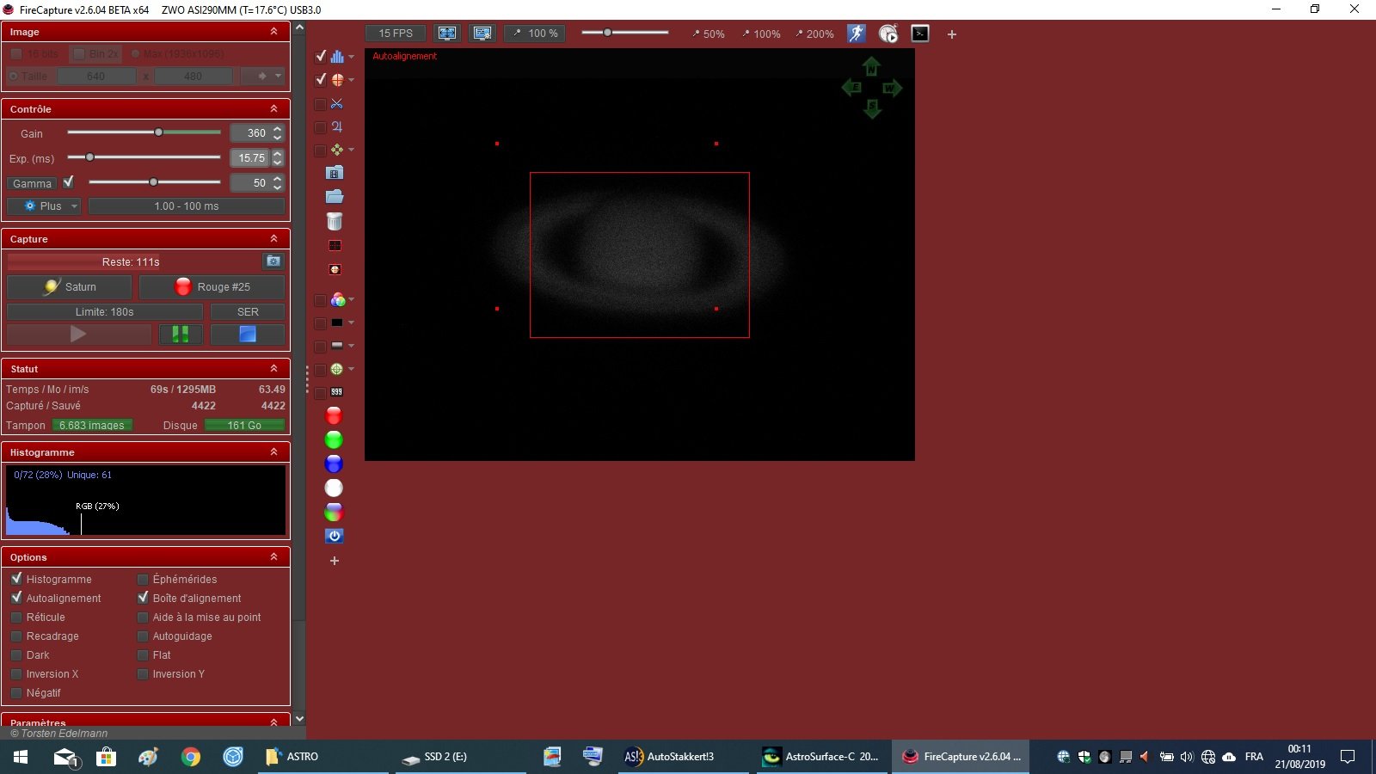Click the north arrow on direction pad
The height and width of the screenshot is (774, 1376).
(871, 66)
